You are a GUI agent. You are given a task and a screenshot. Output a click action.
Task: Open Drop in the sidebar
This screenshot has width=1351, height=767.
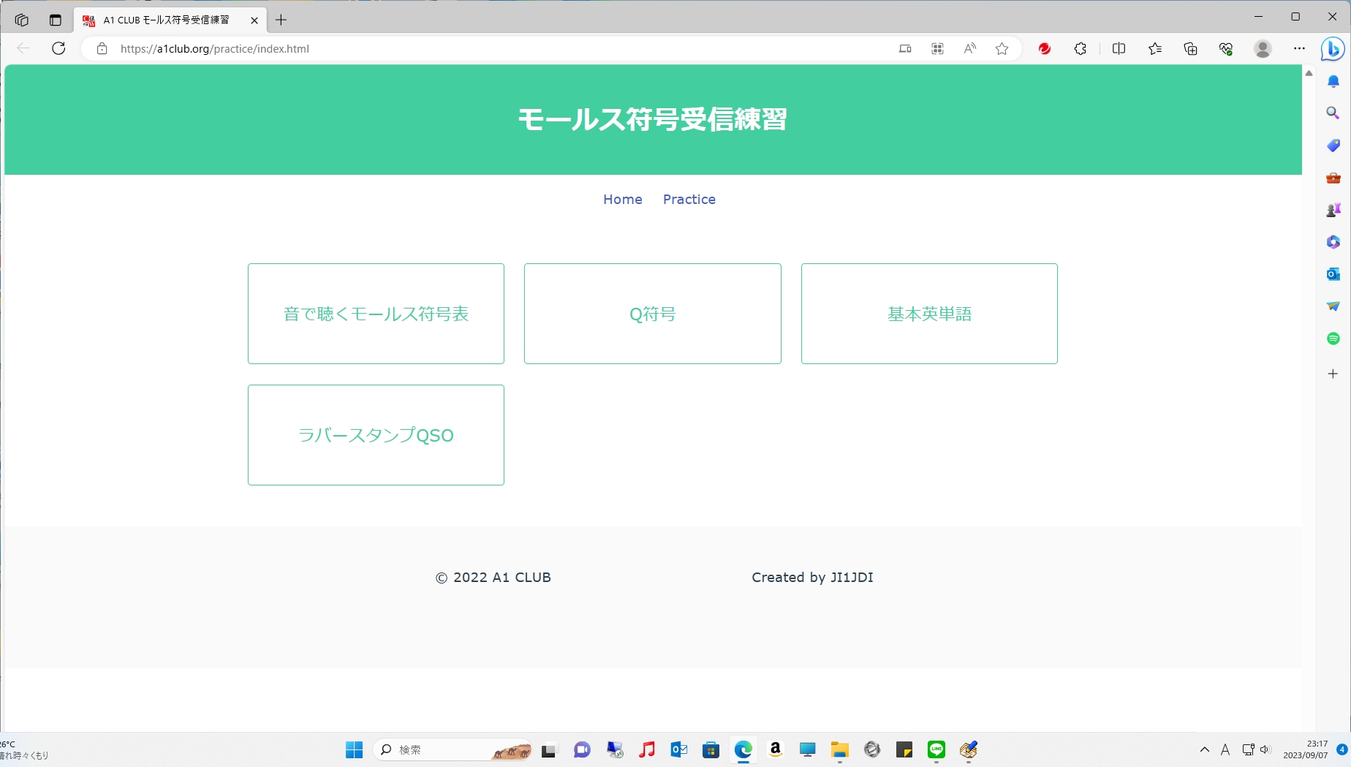(1333, 306)
